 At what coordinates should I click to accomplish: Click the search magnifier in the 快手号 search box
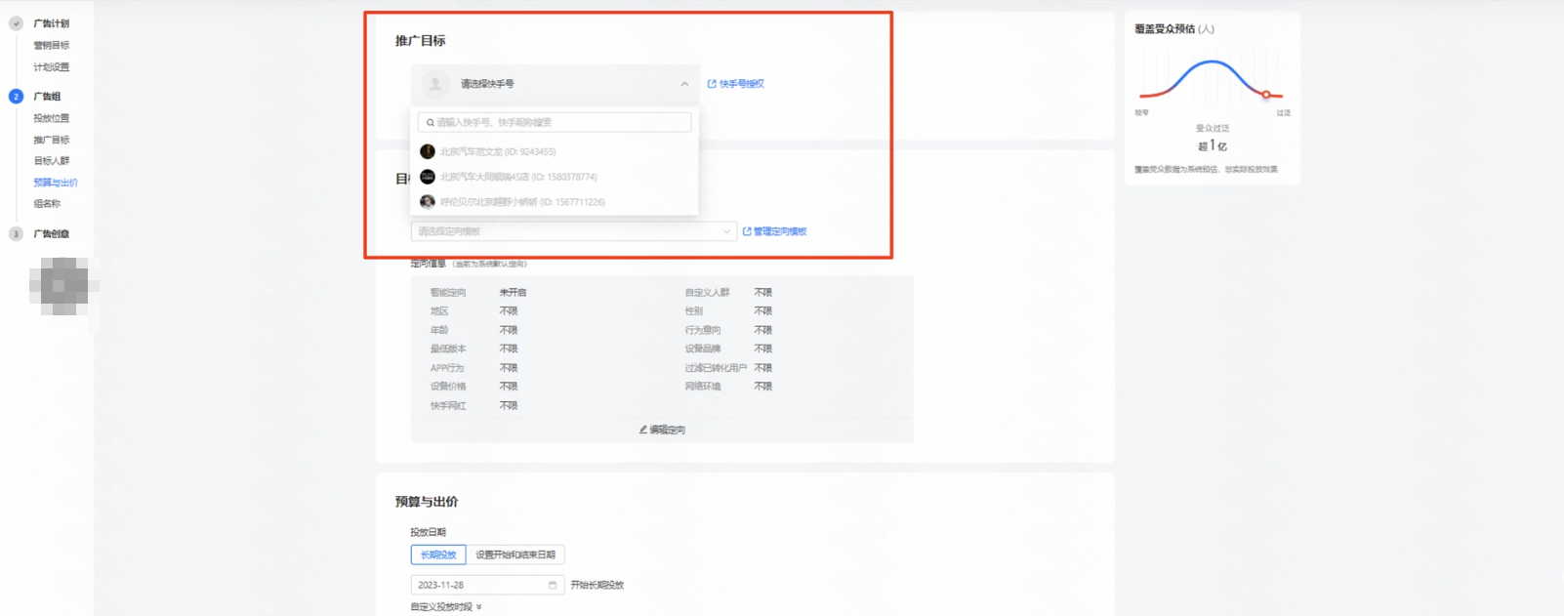coord(430,123)
